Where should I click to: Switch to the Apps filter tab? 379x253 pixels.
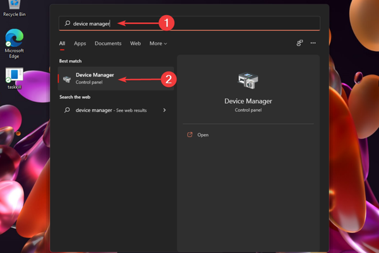[80, 44]
